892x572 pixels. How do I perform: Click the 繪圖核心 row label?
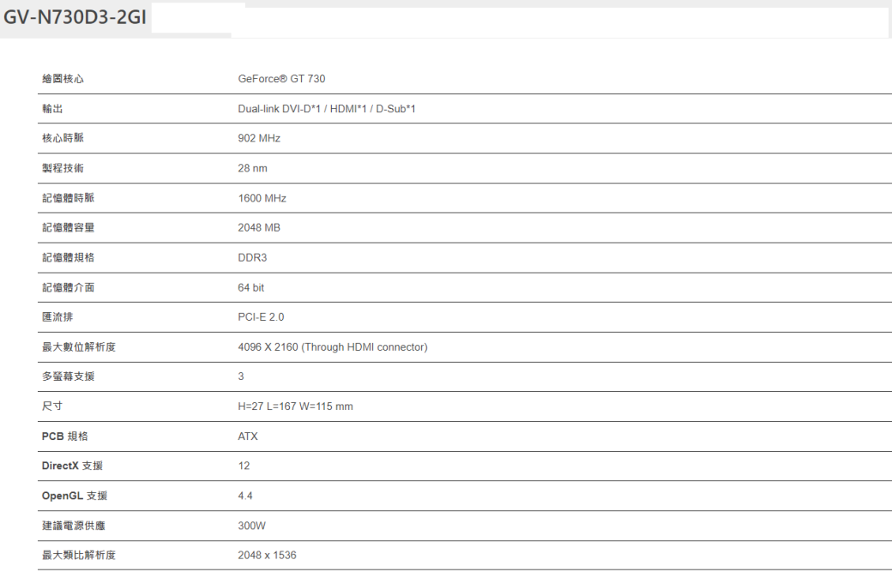[x=63, y=79]
